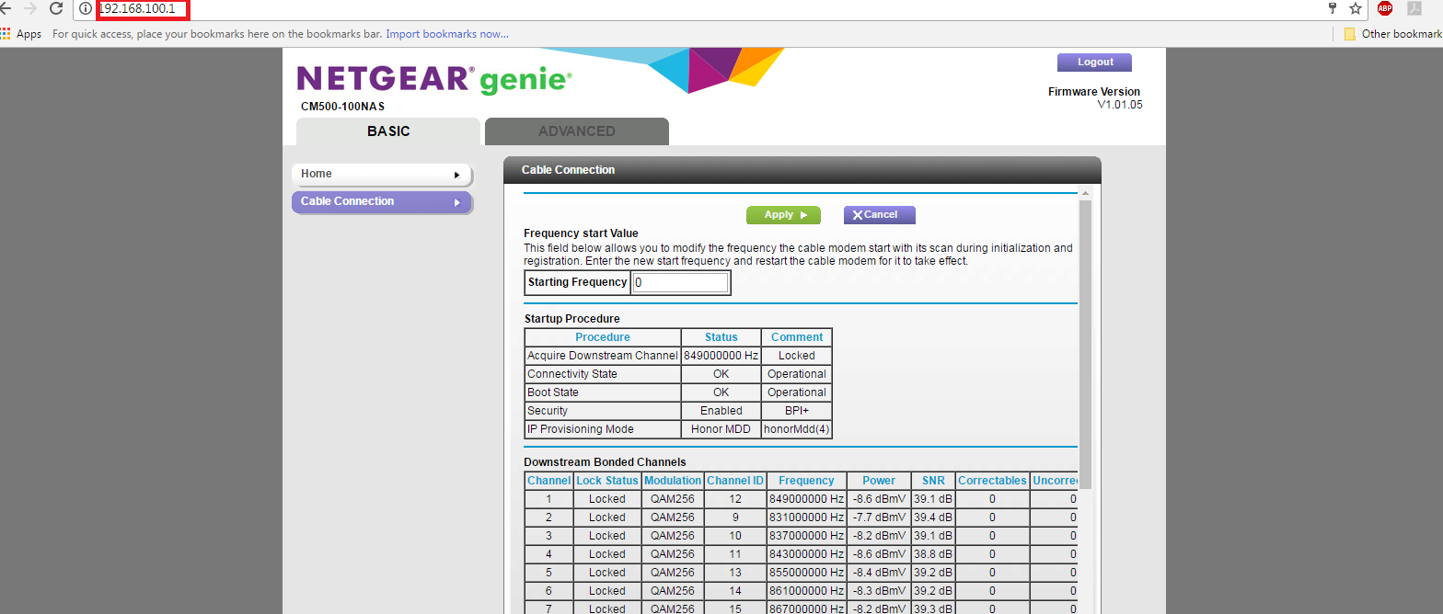
Task: Switch to the ADVANCED tab
Action: pos(577,131)
